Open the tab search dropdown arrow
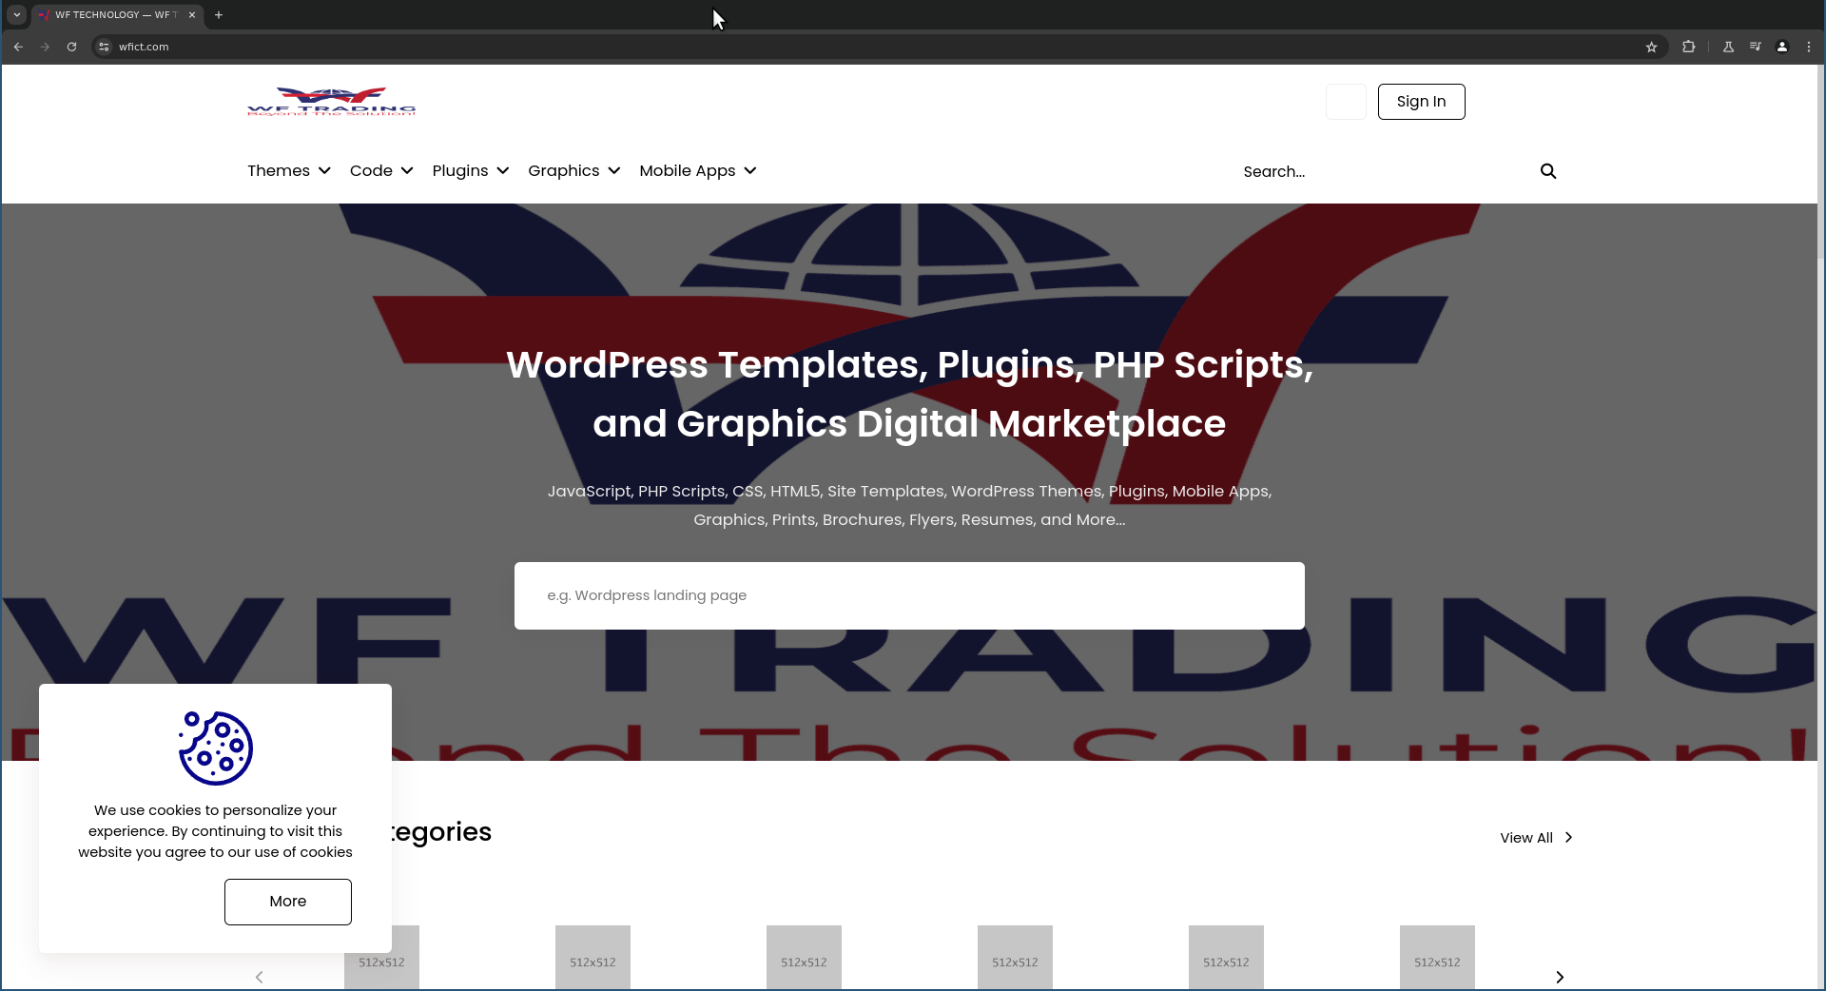The height and width of the screenshot is (991, 1826). point(17,15)
